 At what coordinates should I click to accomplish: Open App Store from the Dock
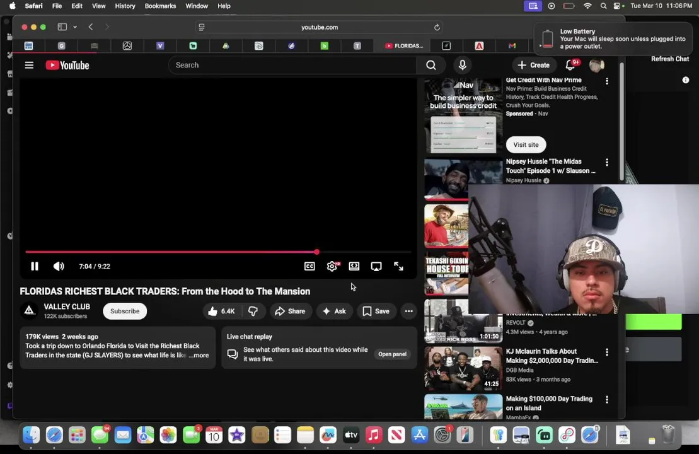(420, 435)
